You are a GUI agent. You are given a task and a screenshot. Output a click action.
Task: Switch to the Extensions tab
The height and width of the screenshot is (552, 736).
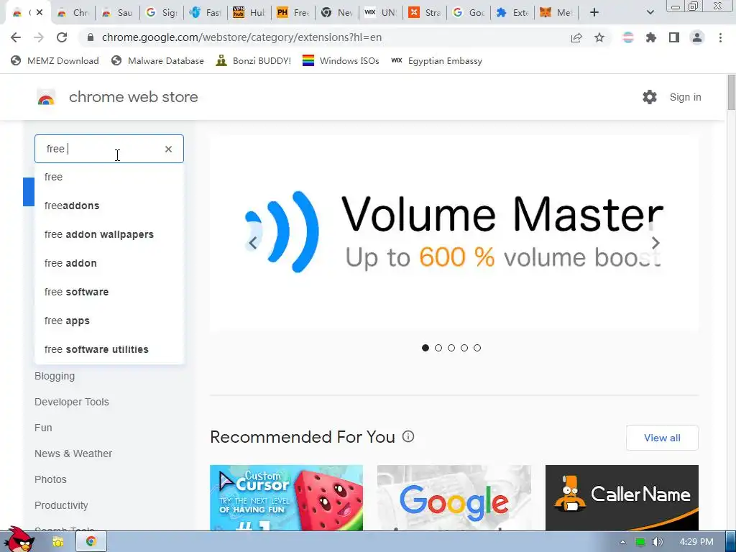pos(512,13)
